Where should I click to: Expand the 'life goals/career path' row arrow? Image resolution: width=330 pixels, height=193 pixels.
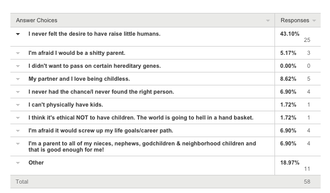(x=18, y=131)
